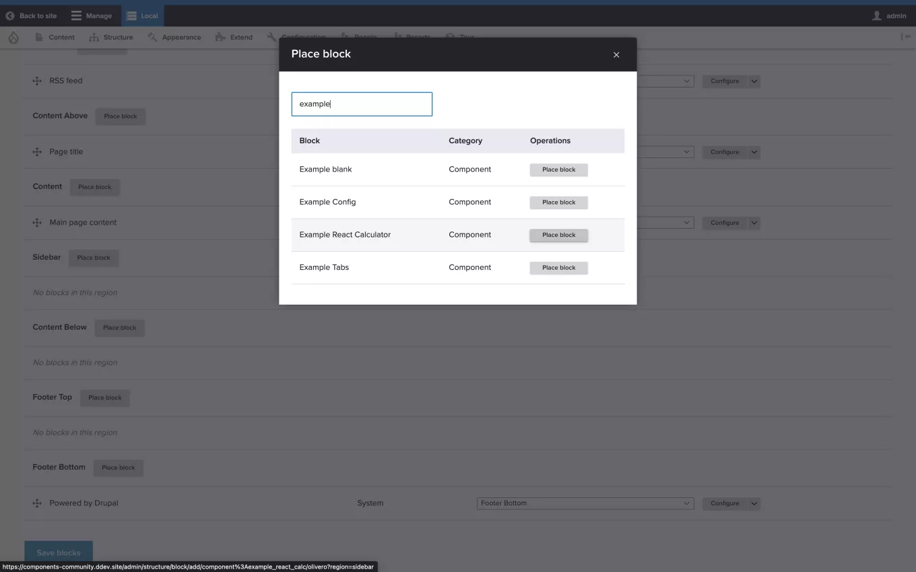Viewport: 916px width, 572px height.
Task: Open the Footer Bottom region dropdown
Action: (585, 503)
